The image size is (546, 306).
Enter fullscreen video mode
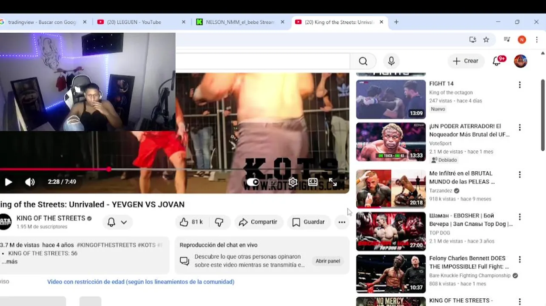[333, 182]
